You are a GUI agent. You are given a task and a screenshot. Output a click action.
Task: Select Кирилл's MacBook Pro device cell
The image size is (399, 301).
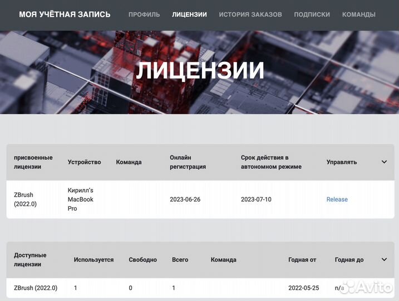[80, 200]
